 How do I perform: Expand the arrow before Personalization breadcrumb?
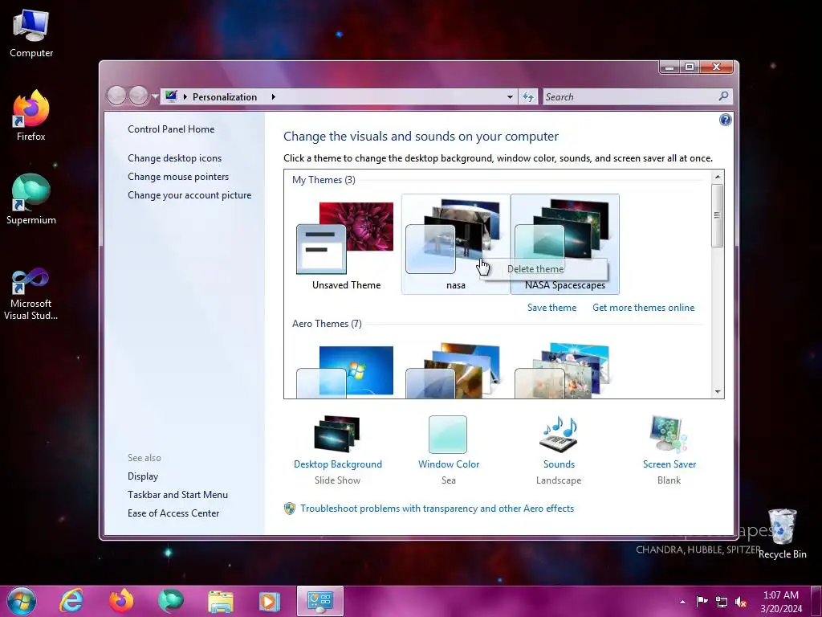[x=185, y=97]
